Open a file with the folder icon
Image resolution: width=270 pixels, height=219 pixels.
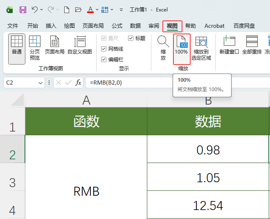pyautogui.click(x=78, y=10)
